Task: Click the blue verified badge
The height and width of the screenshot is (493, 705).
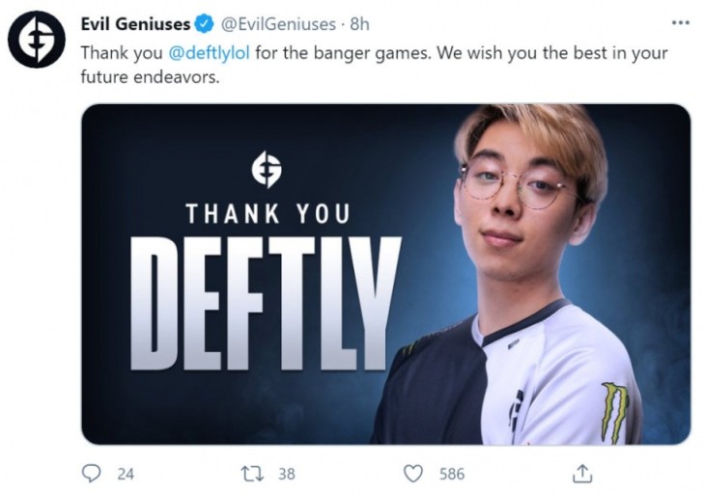Action: pos(204,24)
